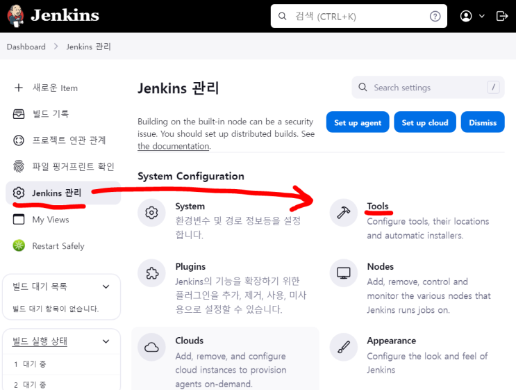516x390 pixels.
Task: Click the plus icon for 새로운 Item
Action: tap(19, 88)
